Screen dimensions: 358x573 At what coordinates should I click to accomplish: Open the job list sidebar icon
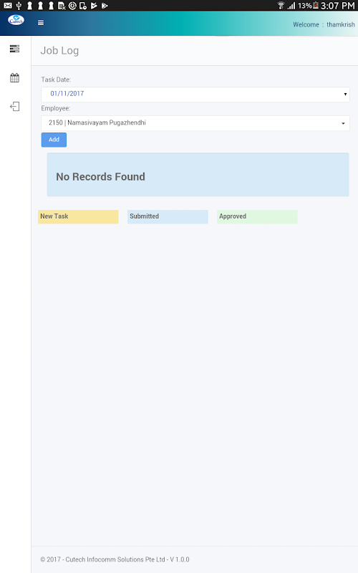click(14, 49)
